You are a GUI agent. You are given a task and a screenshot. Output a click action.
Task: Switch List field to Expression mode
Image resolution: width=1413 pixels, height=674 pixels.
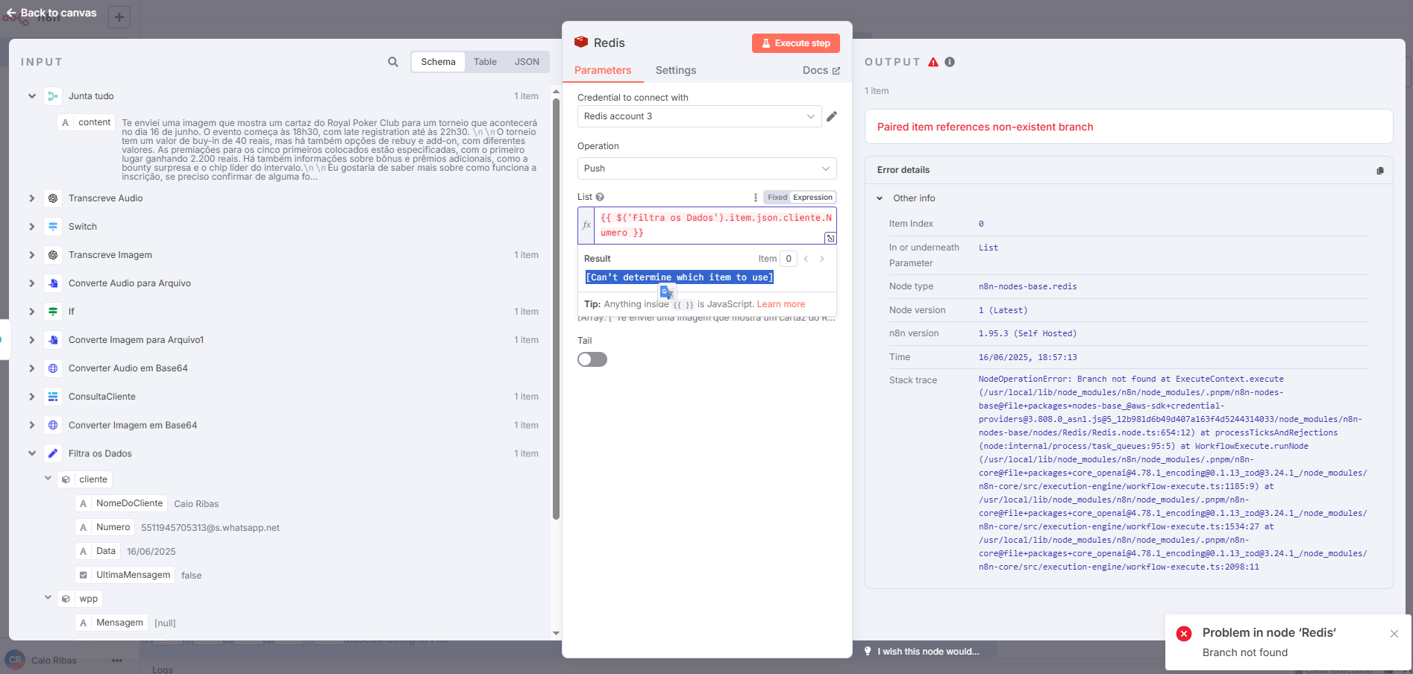pos(812,198)
